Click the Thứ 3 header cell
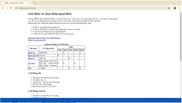This screenshot has height=103, width=182. coord(66,50)
